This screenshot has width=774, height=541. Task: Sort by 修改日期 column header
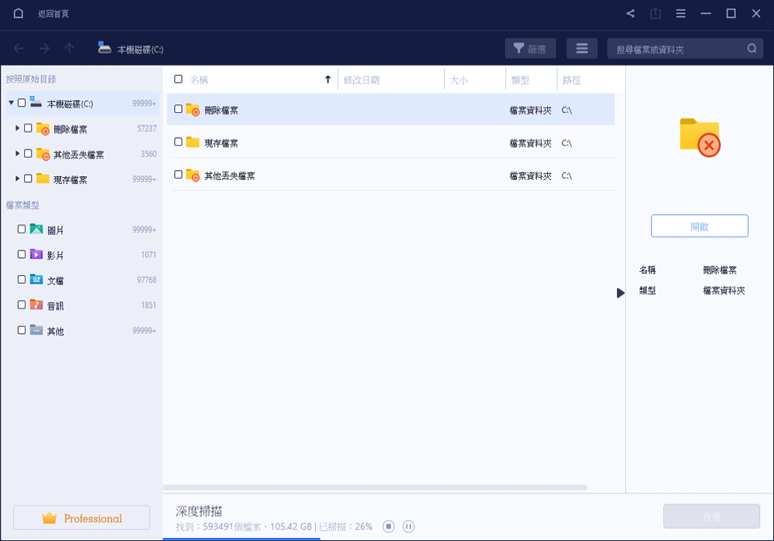361,80
